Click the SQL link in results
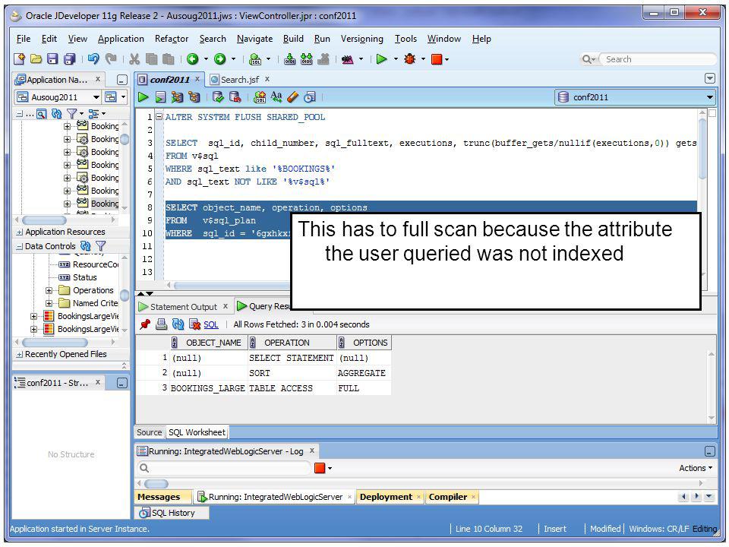The image size is (729, 547). 211,324
